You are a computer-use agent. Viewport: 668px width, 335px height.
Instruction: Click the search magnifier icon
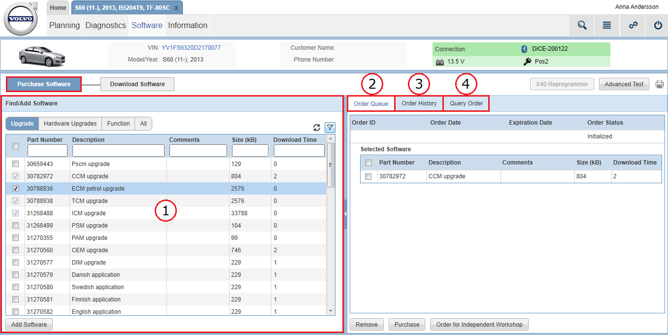tap(582, 25)
